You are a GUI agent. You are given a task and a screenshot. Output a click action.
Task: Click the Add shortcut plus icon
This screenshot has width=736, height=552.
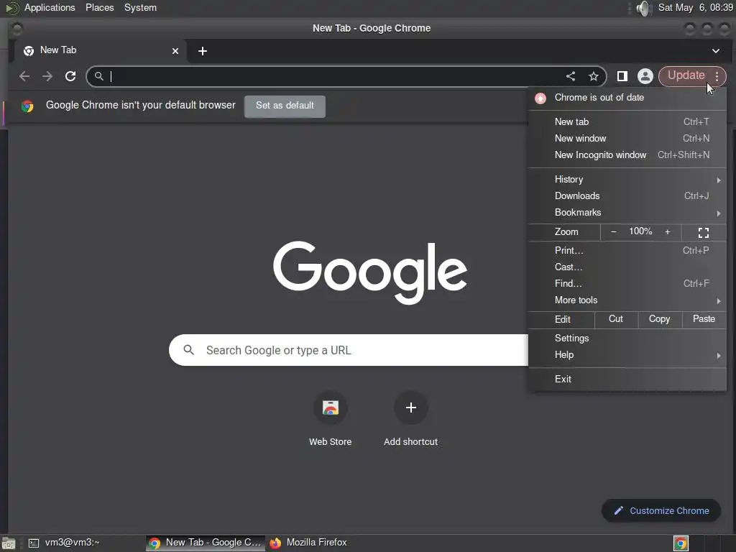[410, 408]
